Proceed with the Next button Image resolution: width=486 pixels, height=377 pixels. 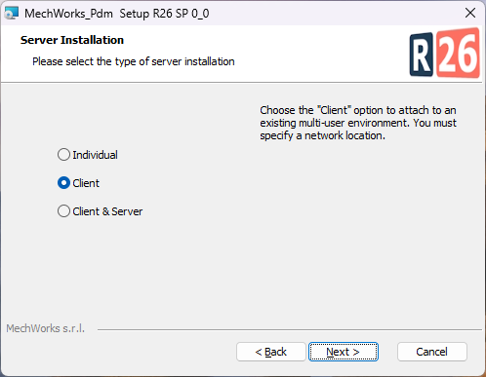(x=344, y=352)
